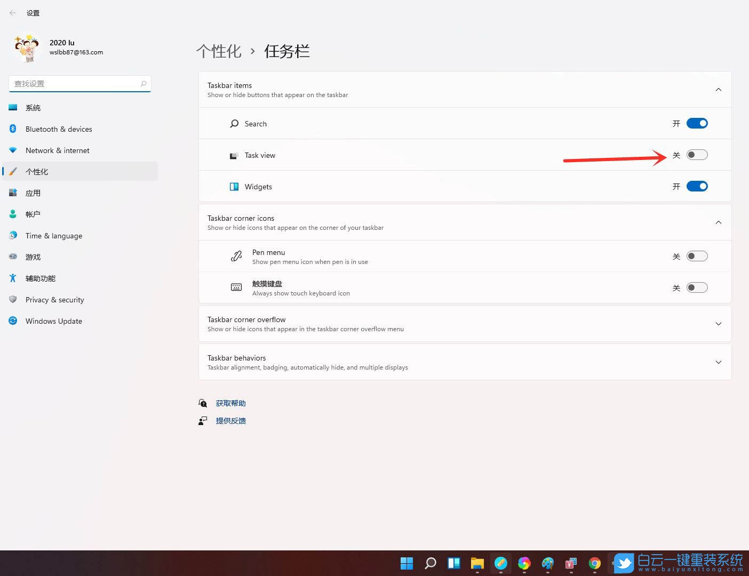Collapse the Taskbar items section
This screenshot has height=576, width=749.
(719, 89)
